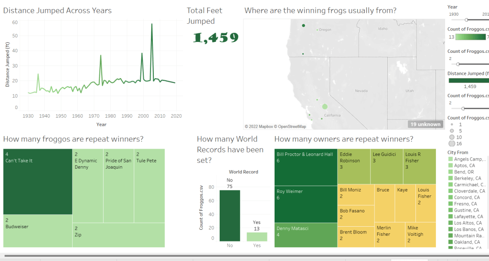Select the Can't Take It treemap tile
The height and width of the screenshot is (261, 489).
tap(38, 181)
